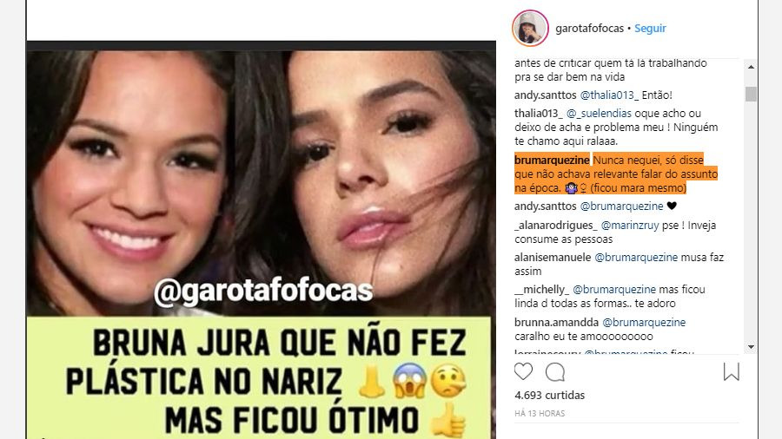View 4.693 curtidas likes list
This screenshot has height=439, width=782.
(550, 396)
